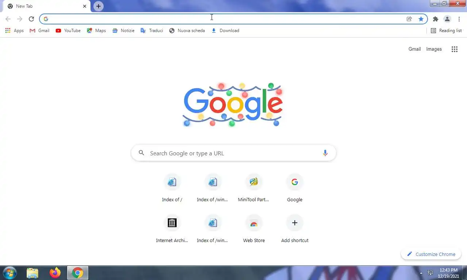Open the Google apps grid

(455, 49)
